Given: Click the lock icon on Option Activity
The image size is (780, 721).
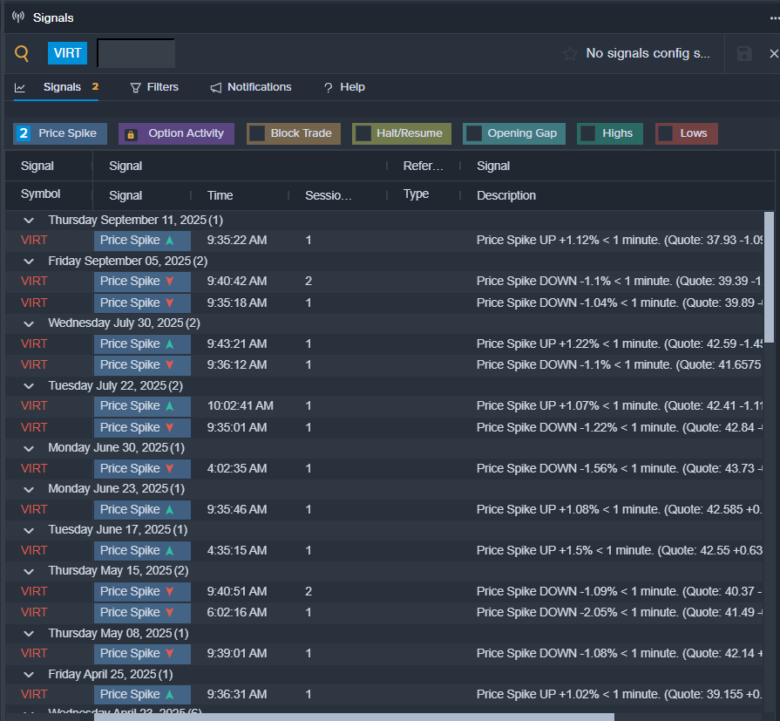Looking at the screenshot, I should 131,134.
